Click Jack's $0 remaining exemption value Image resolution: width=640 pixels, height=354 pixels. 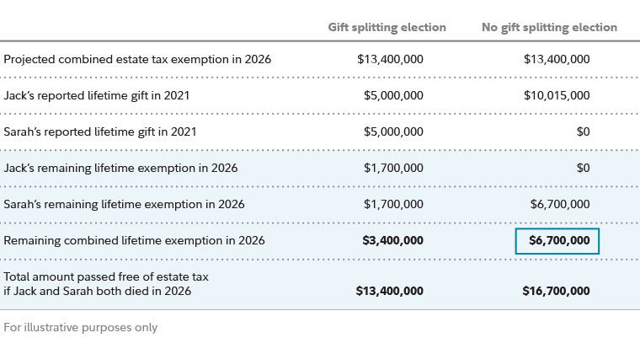[583, 169]
